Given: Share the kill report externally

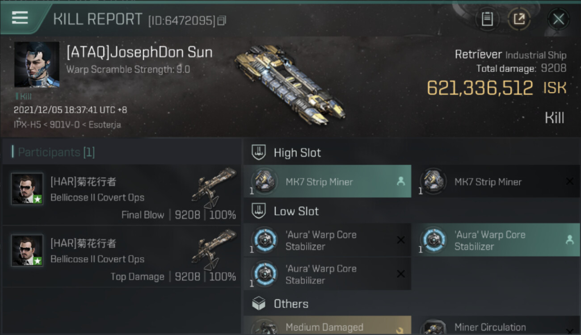Looking at the screenshot, I should [519, 19].
